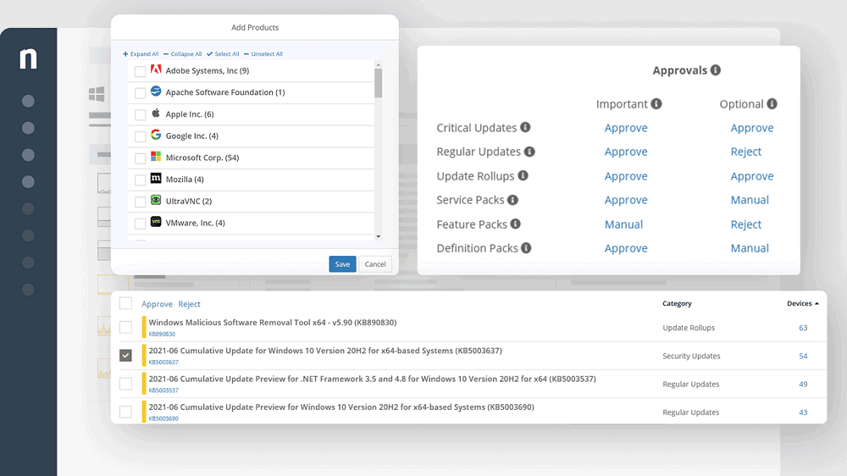Image resolution: width=847 pixels, height=476 pixels.
Task: Open info icon beside Update Rollups
Action: 523,175
